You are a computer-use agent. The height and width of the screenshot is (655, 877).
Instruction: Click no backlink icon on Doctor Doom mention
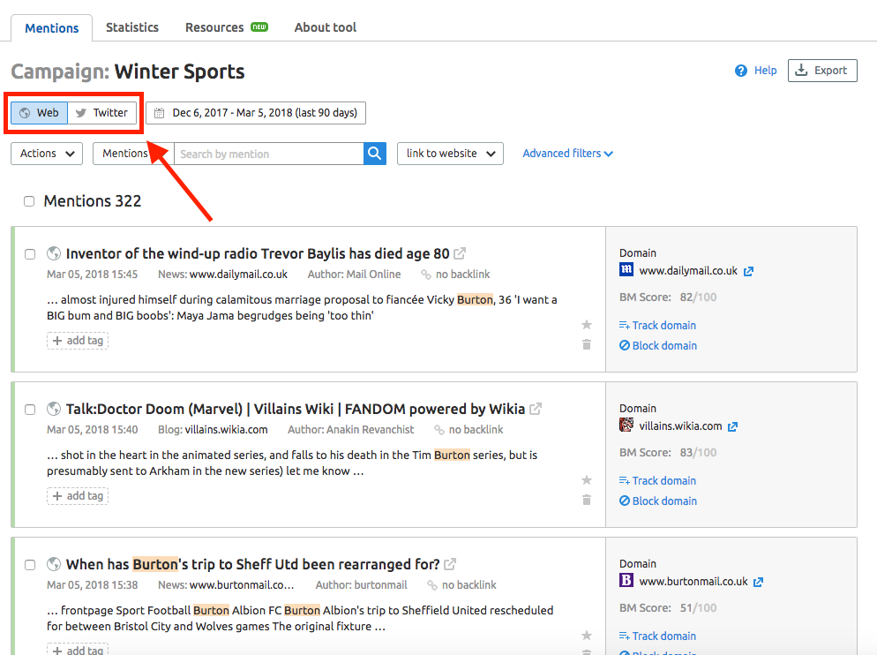click(x=439, y=430)
